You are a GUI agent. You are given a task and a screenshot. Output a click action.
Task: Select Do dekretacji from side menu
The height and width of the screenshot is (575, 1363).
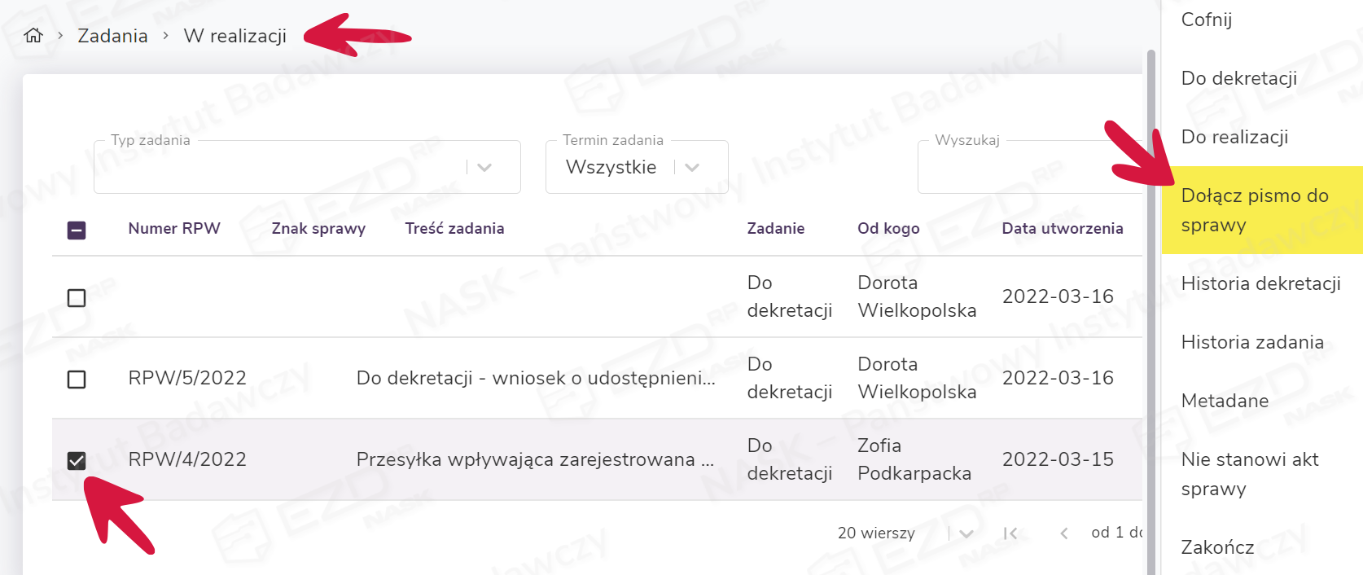coord(1238,78)
